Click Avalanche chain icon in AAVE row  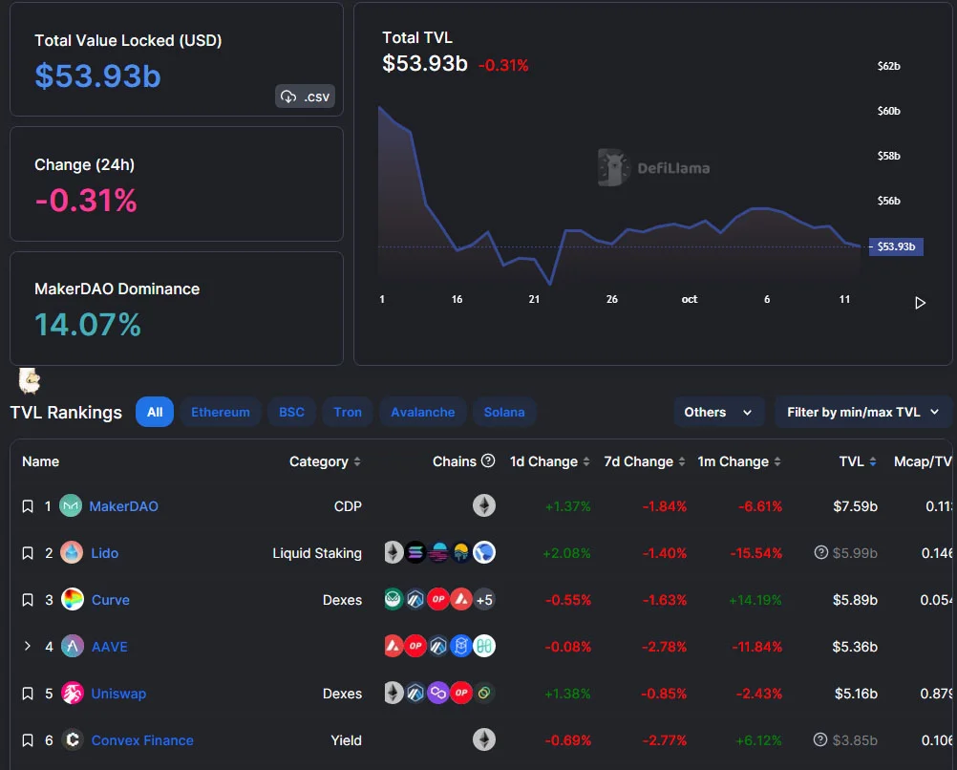pos(393,646)
